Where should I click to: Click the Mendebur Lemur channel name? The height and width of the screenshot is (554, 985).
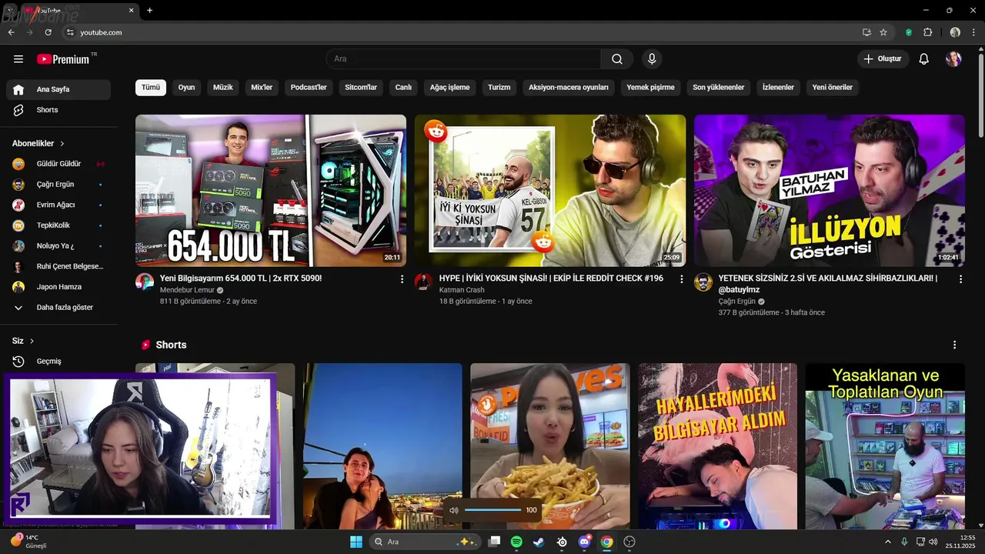[x=187, y=290]
